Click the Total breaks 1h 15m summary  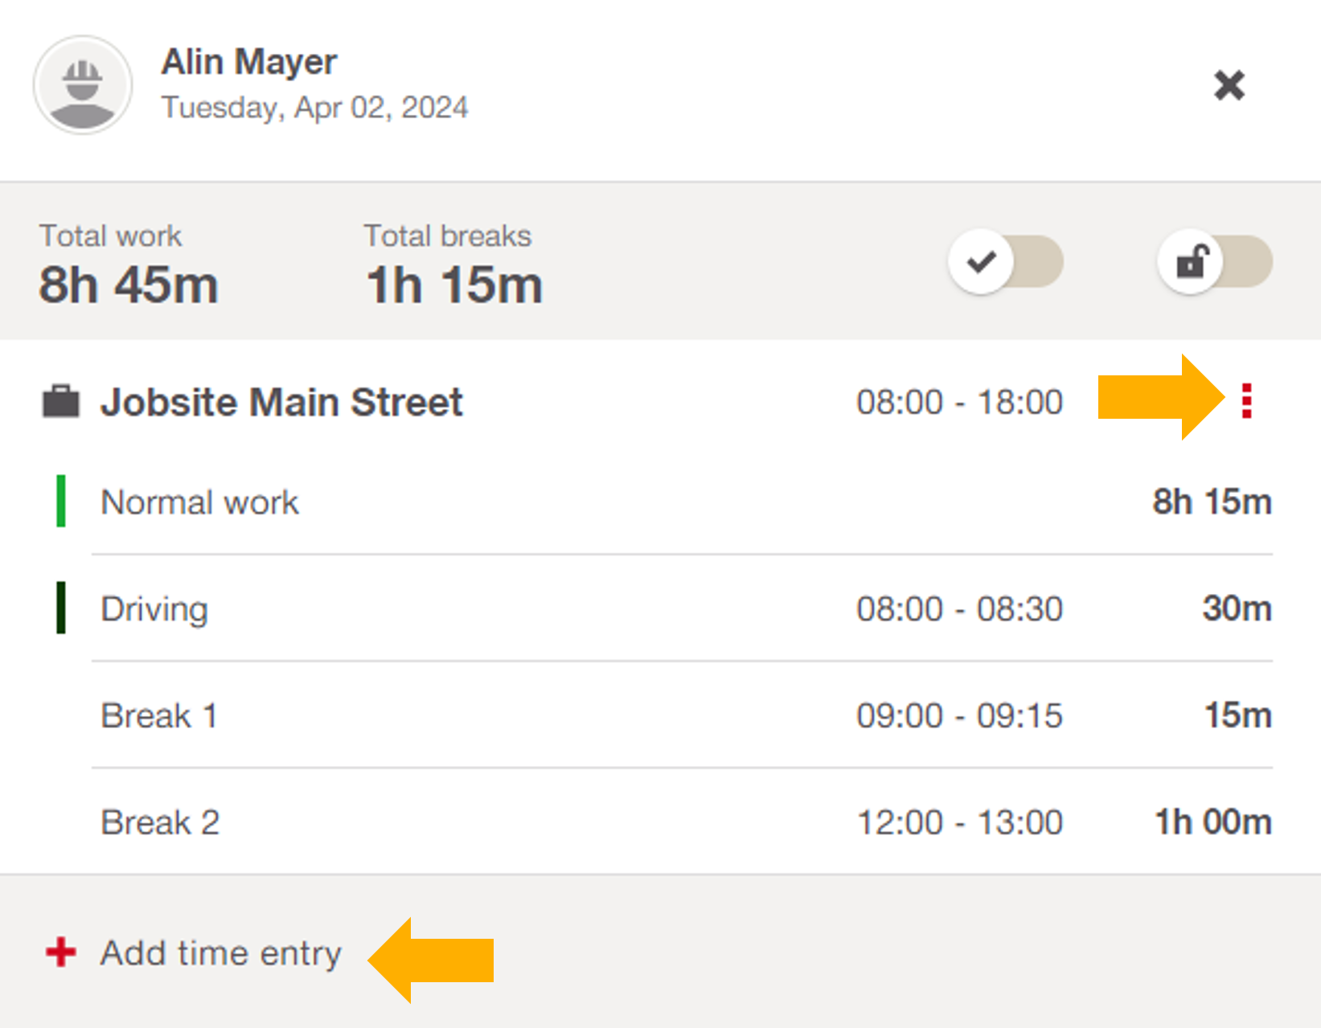[454, 267]
